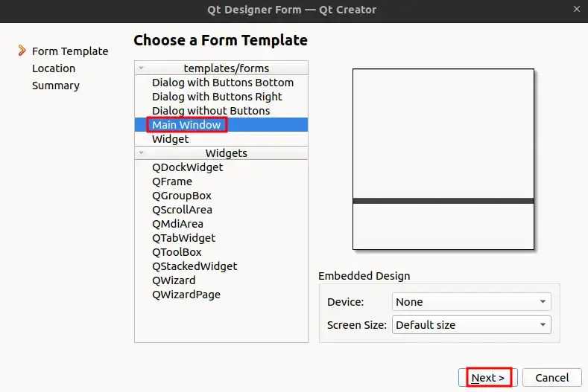
Task: Open the Device dropdown
Action: (472, 302)
